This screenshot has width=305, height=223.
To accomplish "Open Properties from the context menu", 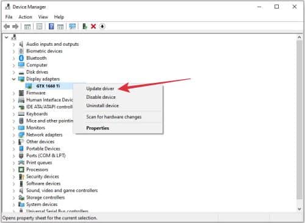I will coord(98,128).
